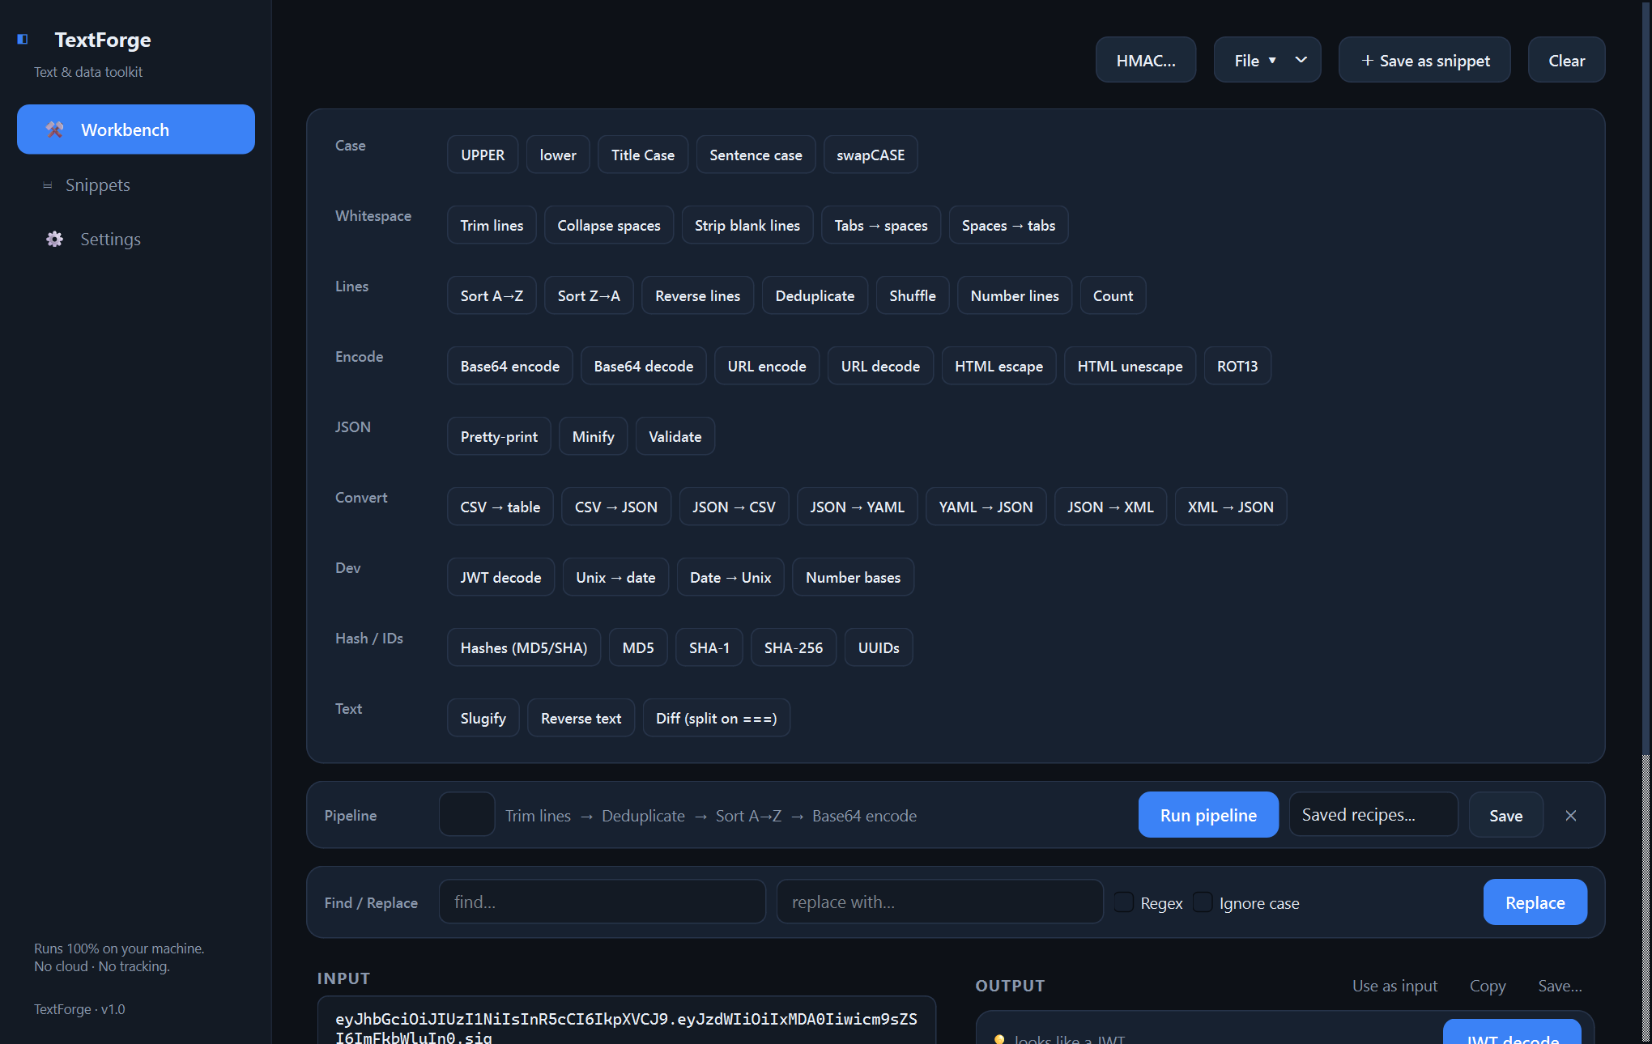Click the Deduplicate tool button
Image resolution: width=1652 pixels, height=1044 pixels.
815,295
